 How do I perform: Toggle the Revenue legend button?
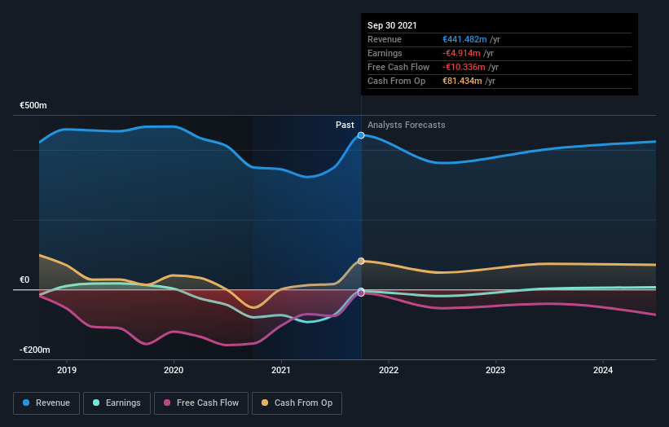pyautogui.click(x=46, y=403)
